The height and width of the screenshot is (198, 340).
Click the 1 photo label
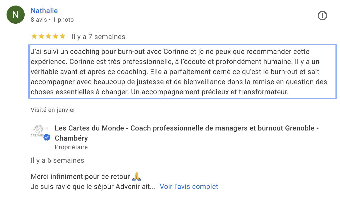[63, 20]
